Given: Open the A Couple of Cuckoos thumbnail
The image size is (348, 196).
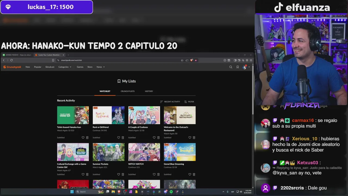Looking at the screenshot, I should (x=144, y=115).
